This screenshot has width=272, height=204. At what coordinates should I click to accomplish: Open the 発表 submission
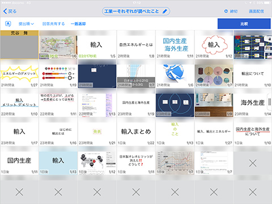click(97, 134)
